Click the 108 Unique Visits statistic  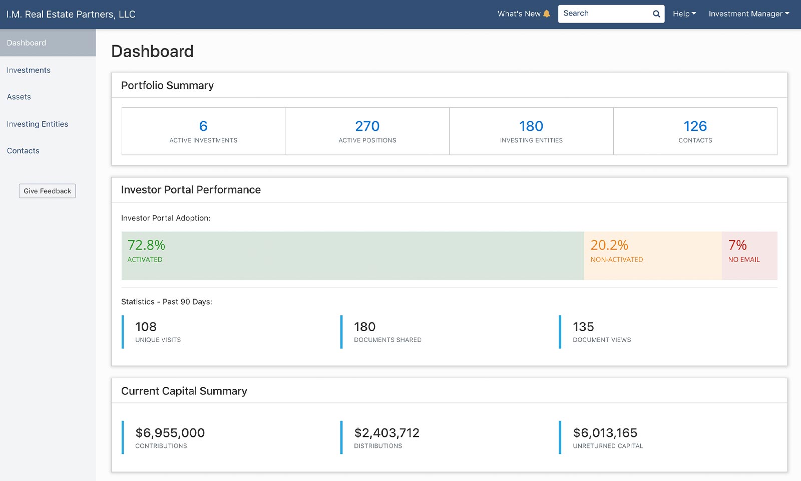[x=158, y=332]
